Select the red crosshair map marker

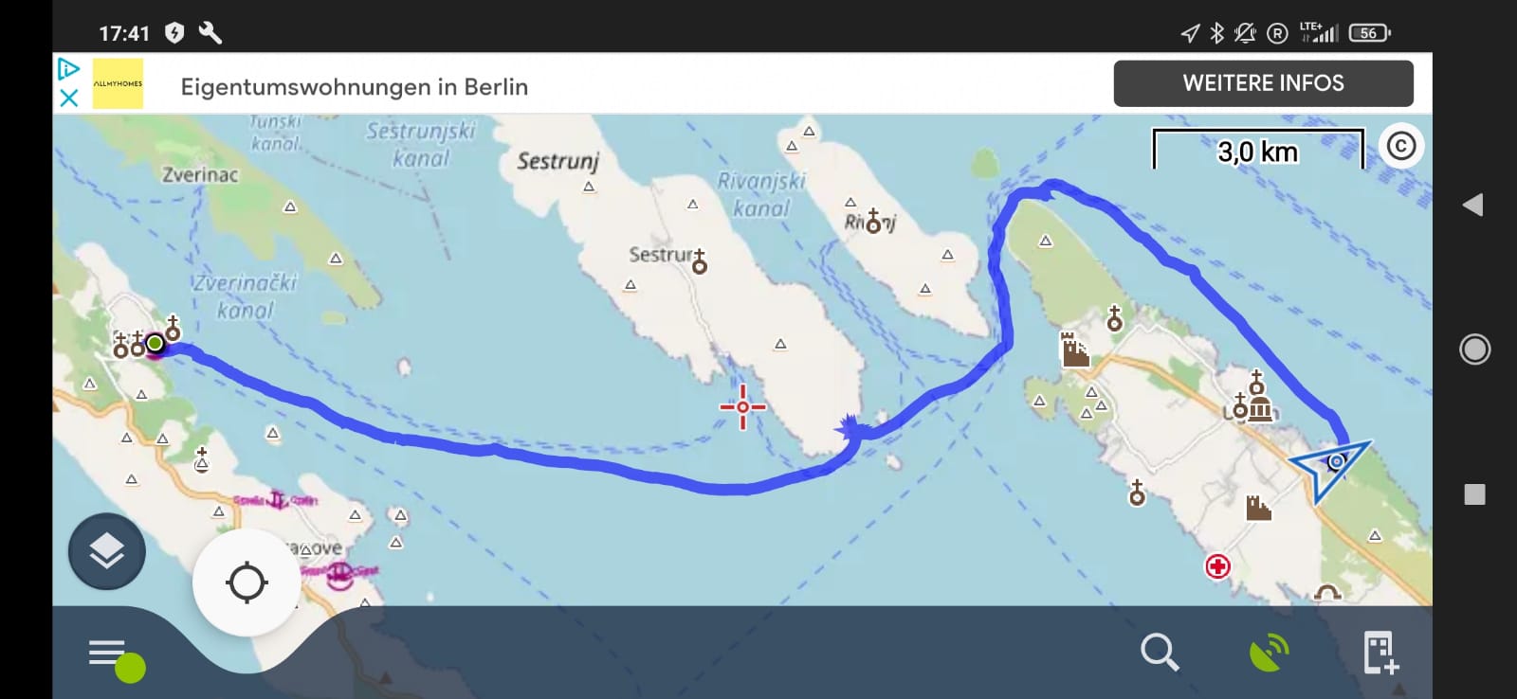click(742, 406)
